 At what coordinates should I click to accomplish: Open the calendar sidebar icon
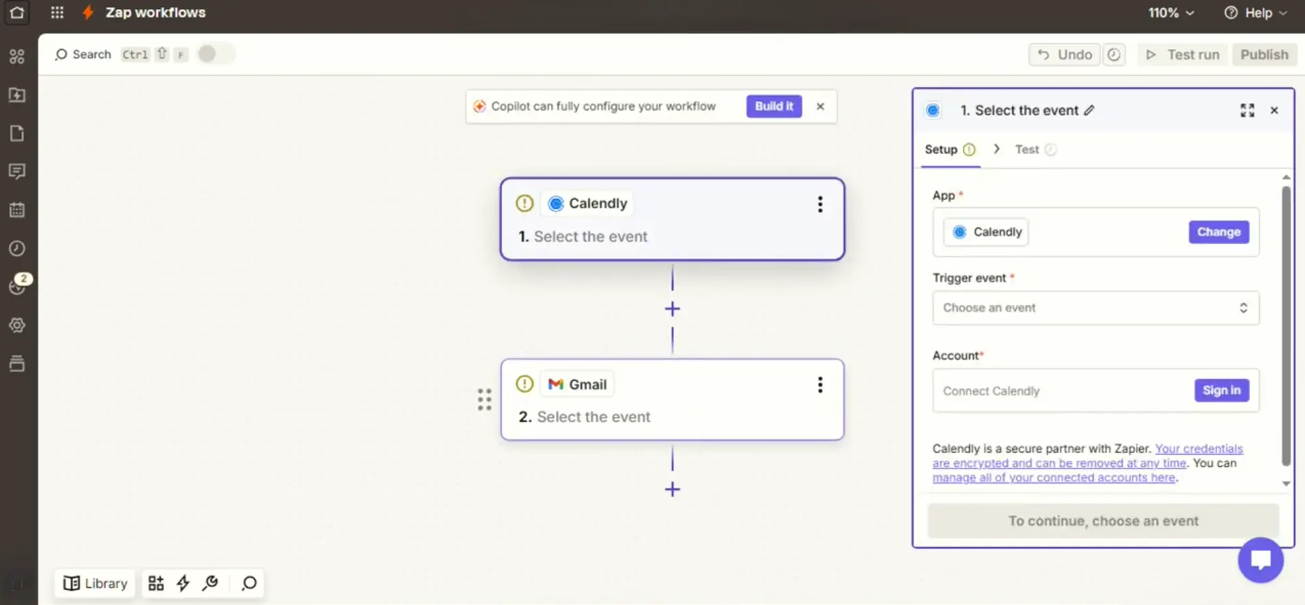tap(17, 210)
